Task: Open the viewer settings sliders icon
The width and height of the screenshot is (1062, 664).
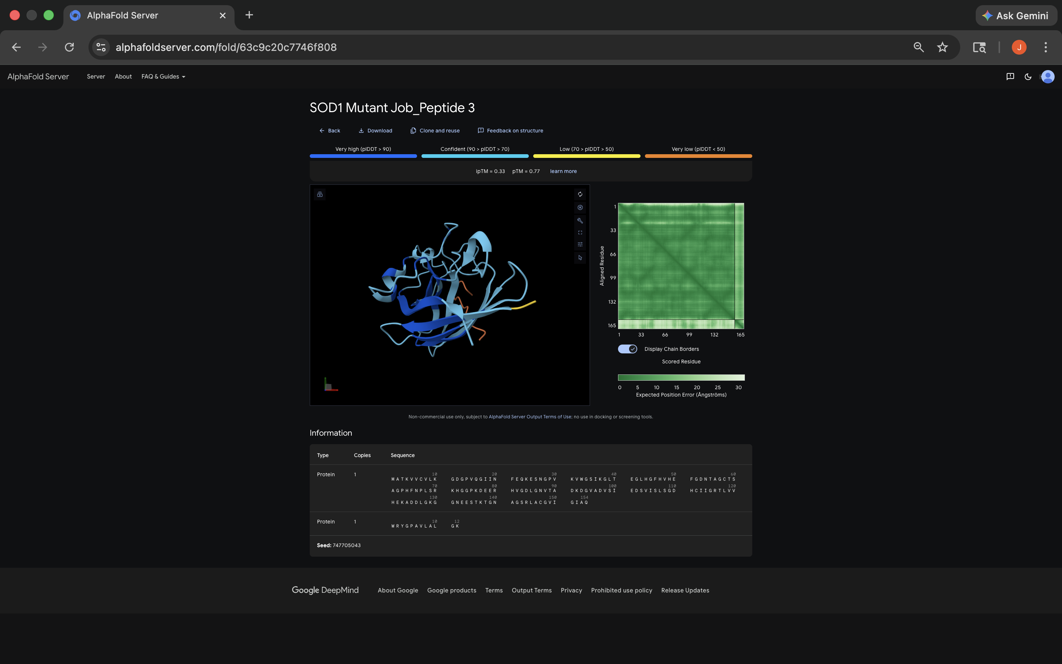Action: [580, 245]
